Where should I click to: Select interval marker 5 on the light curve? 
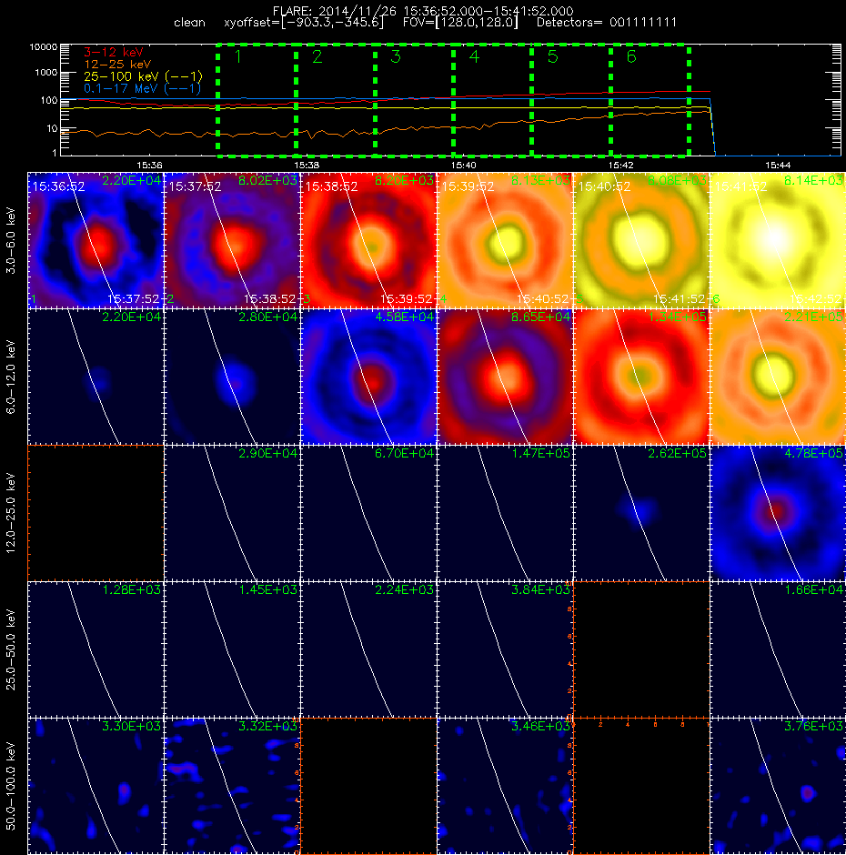click(552, 56)
